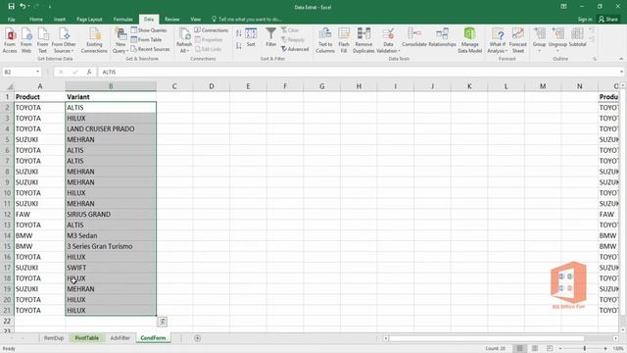Click the insert function fx icon
Viewport: 627px width, 353px height.
coord(89,72)
